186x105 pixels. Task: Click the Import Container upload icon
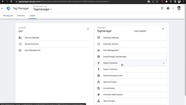tap(99, 63)
